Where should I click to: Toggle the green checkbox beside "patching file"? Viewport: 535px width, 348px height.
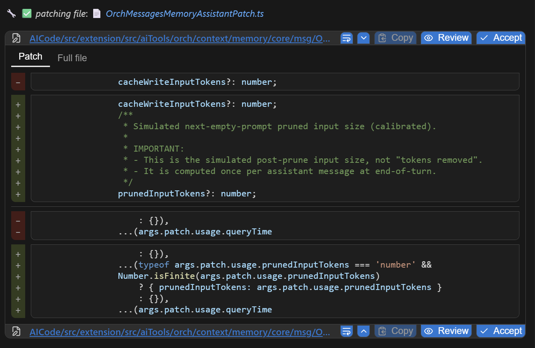click(x=26, y=13)
